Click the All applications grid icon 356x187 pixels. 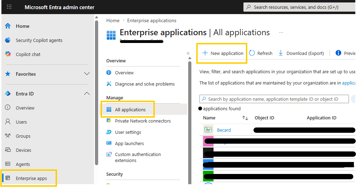coord(109,110)
